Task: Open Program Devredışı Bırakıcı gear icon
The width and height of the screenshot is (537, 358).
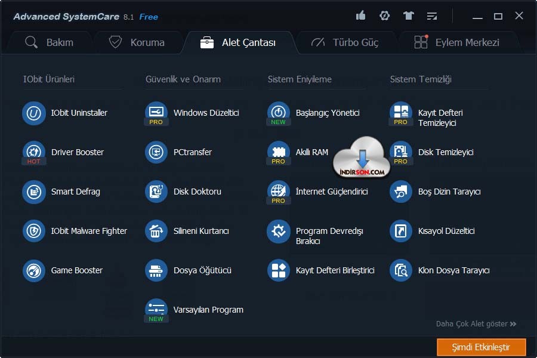Action: tap(279, 232)
